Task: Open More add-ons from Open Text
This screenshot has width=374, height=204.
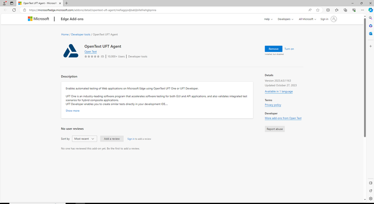Action: [283, 118]
